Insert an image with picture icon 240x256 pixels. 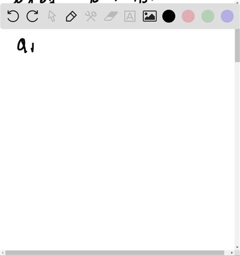(149, 16)
